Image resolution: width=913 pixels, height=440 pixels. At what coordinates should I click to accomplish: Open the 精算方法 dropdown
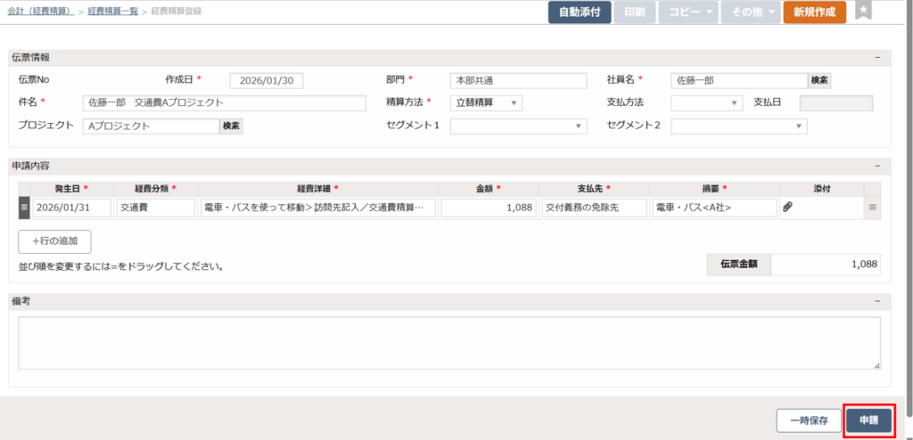[486, 102]
